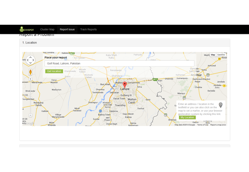The width and height of the screenshot is (249, 172).
Task: Click the red marker on Lahore
Action: (125, 85)
